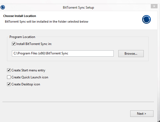Continue with the Next > button

[x=142, y=114]
